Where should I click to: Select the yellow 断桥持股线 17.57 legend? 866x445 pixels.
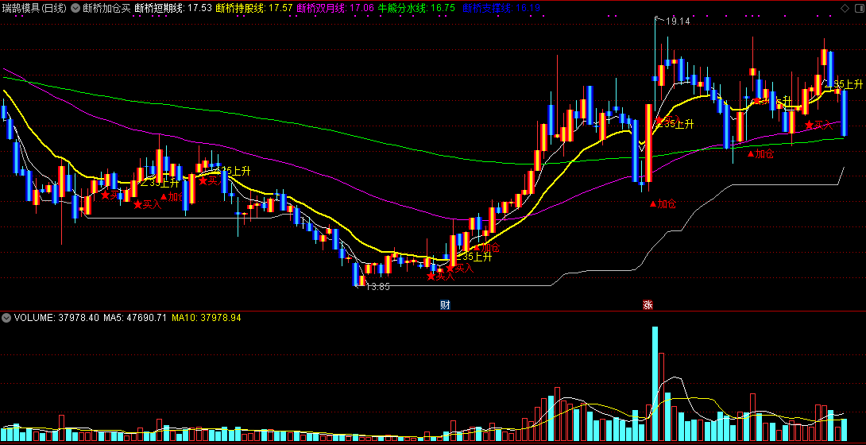pyautogui.click(x=254, y=8)
